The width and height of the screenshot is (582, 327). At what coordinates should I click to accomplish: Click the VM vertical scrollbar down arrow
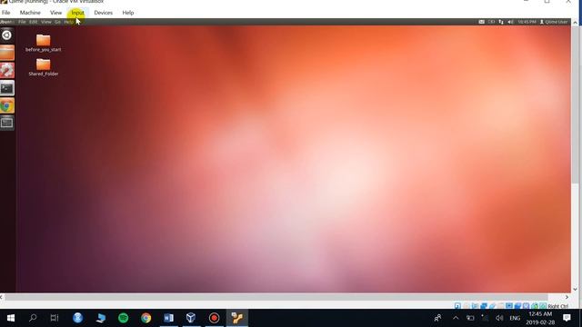coord(575,289)
